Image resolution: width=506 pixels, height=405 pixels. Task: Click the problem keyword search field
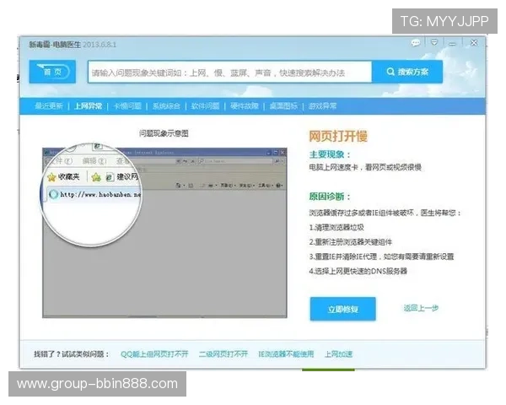pos(229,73)
